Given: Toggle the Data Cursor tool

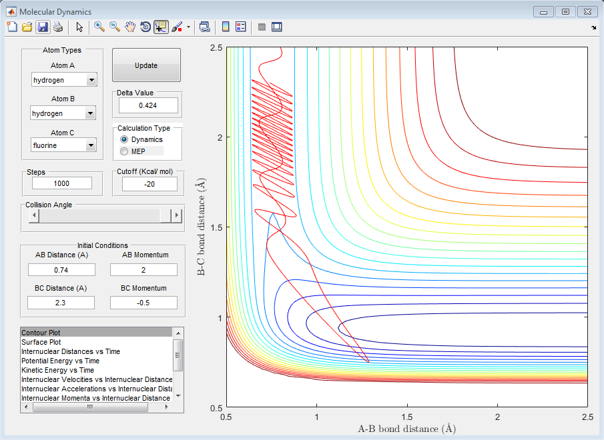Looking at the screenshot, I should coord(160,27).
